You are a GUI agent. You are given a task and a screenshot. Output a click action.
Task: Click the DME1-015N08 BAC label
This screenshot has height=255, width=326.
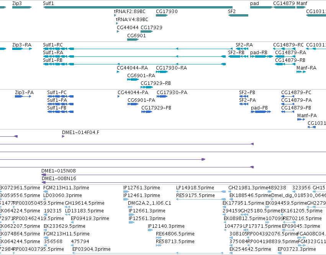(x=59, y=171)
